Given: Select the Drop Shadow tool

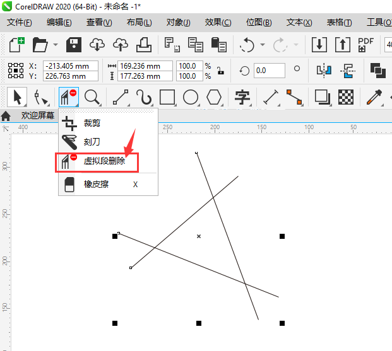Looking at the screenshot, I should click(x=323, y=98).
